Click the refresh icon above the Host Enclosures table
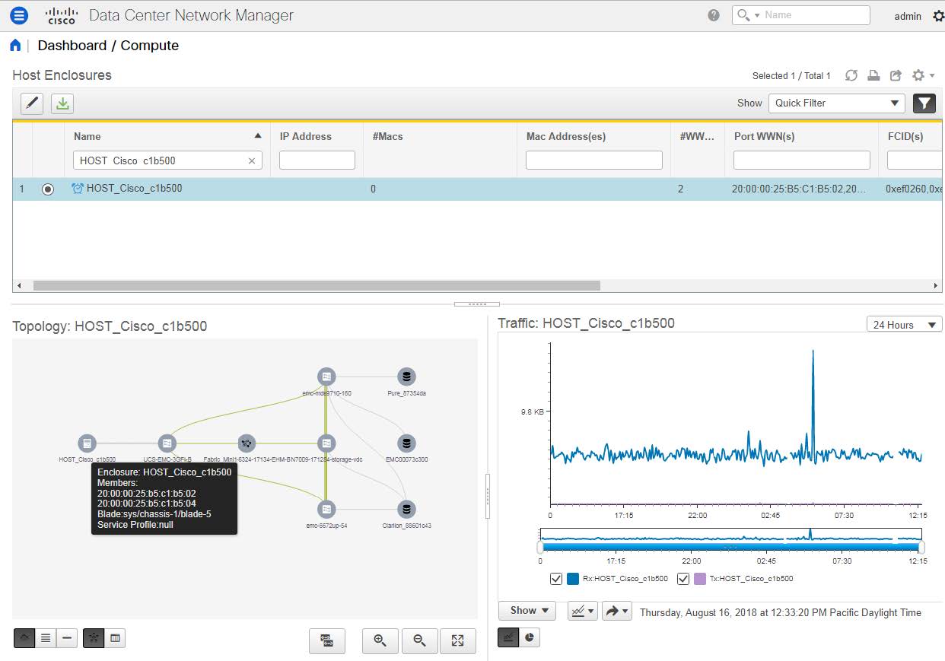 (x=851, y=75)
